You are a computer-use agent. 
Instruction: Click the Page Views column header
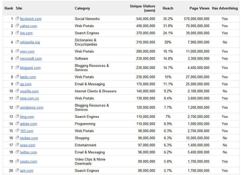click(199, 8)
